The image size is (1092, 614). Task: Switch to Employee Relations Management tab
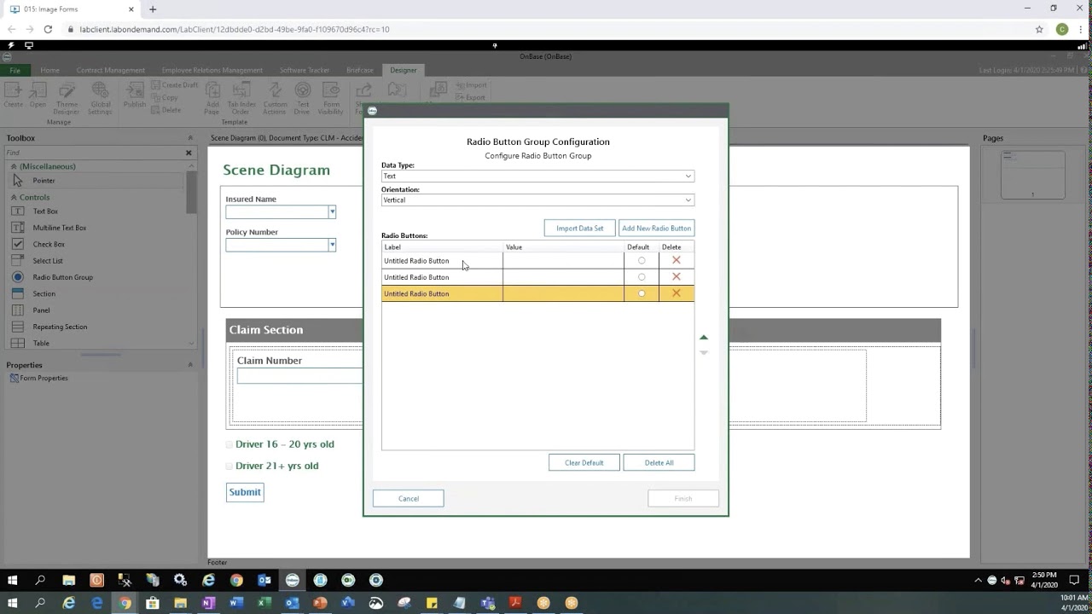(212, 70)
